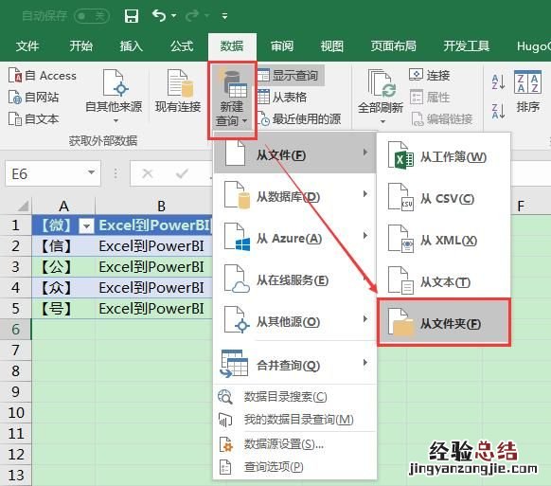Choose 从文本(T) in submenu
Image resolution: width=551 pixels, height=486 pixels.
[444, 281]
